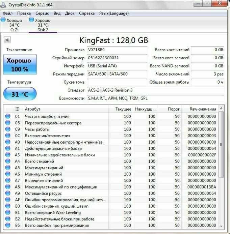The width and height of the screenshot is (230, 234).
Task: Click the ID column header
Action: click(x=17, y=109)
